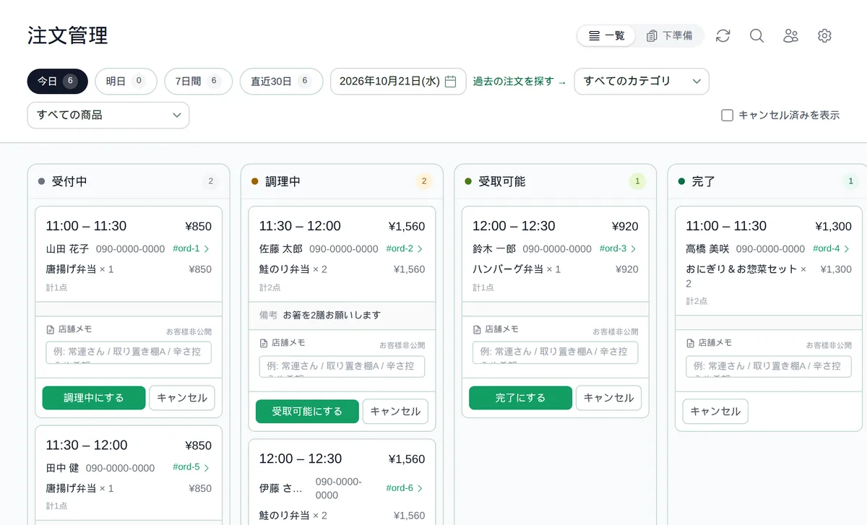Click the 調理中にする button
This screenshot has width=867, height=525.
click(94, 398)
